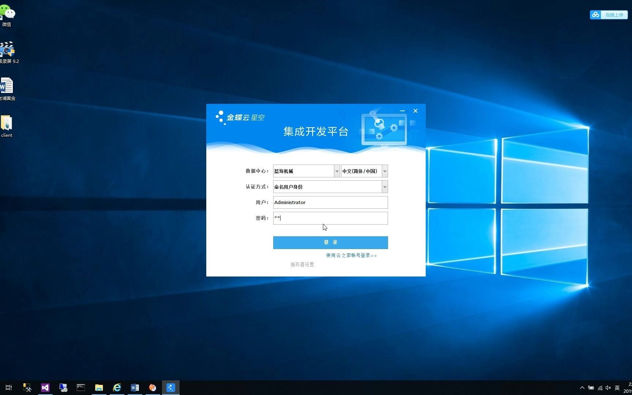Focus the password (密码) input field

330,218
